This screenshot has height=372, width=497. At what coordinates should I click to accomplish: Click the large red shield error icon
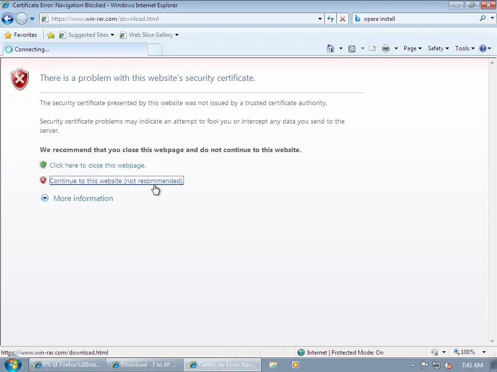click(x=19, y=79)
